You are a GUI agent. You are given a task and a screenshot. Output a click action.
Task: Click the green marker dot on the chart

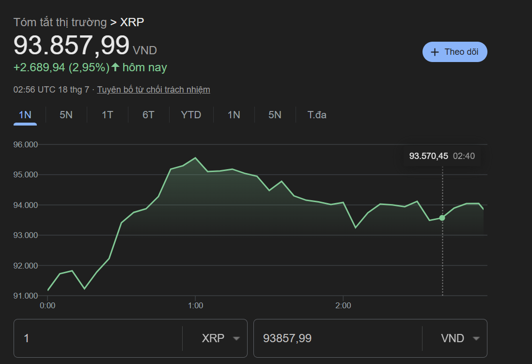(x=442, y=218)
